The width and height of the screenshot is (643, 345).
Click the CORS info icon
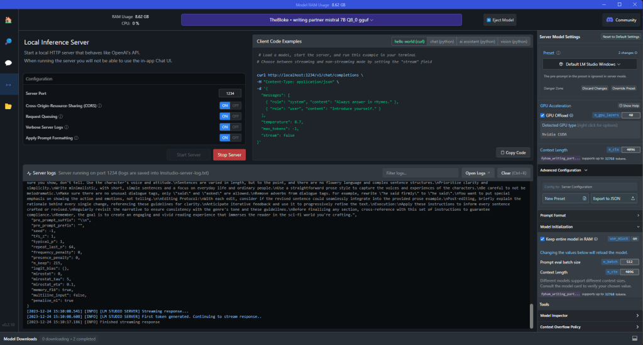pos(100,105)
